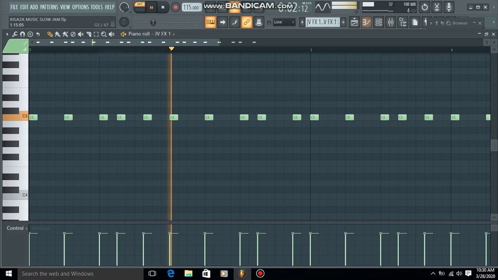Open the audio editor scissors icon
Screen dimensions: 498x280
pos(437,7)
